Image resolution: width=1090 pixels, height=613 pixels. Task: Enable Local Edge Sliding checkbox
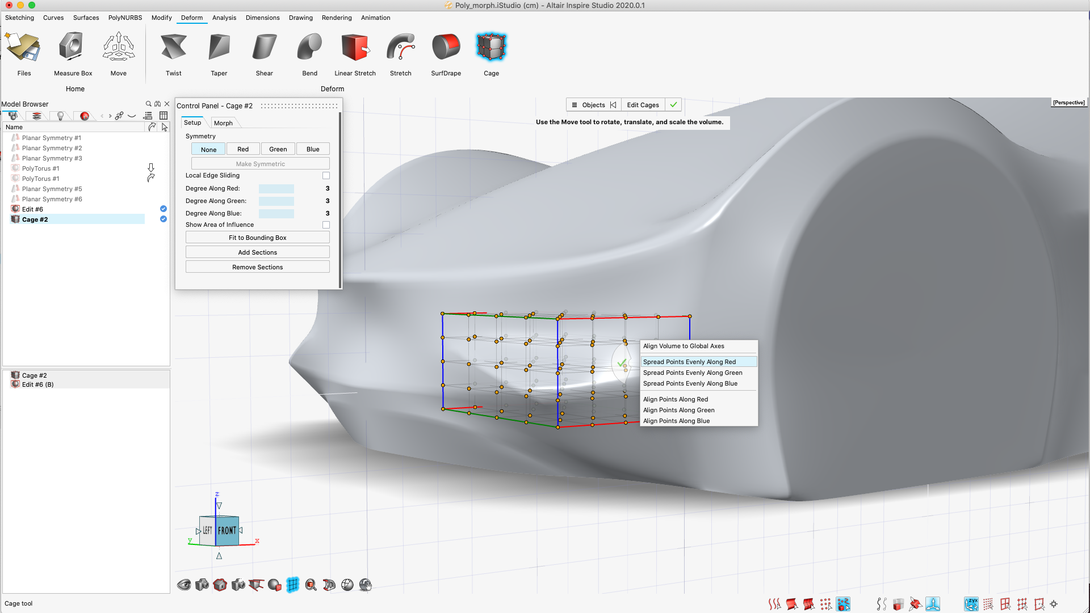tap(326, 176)
